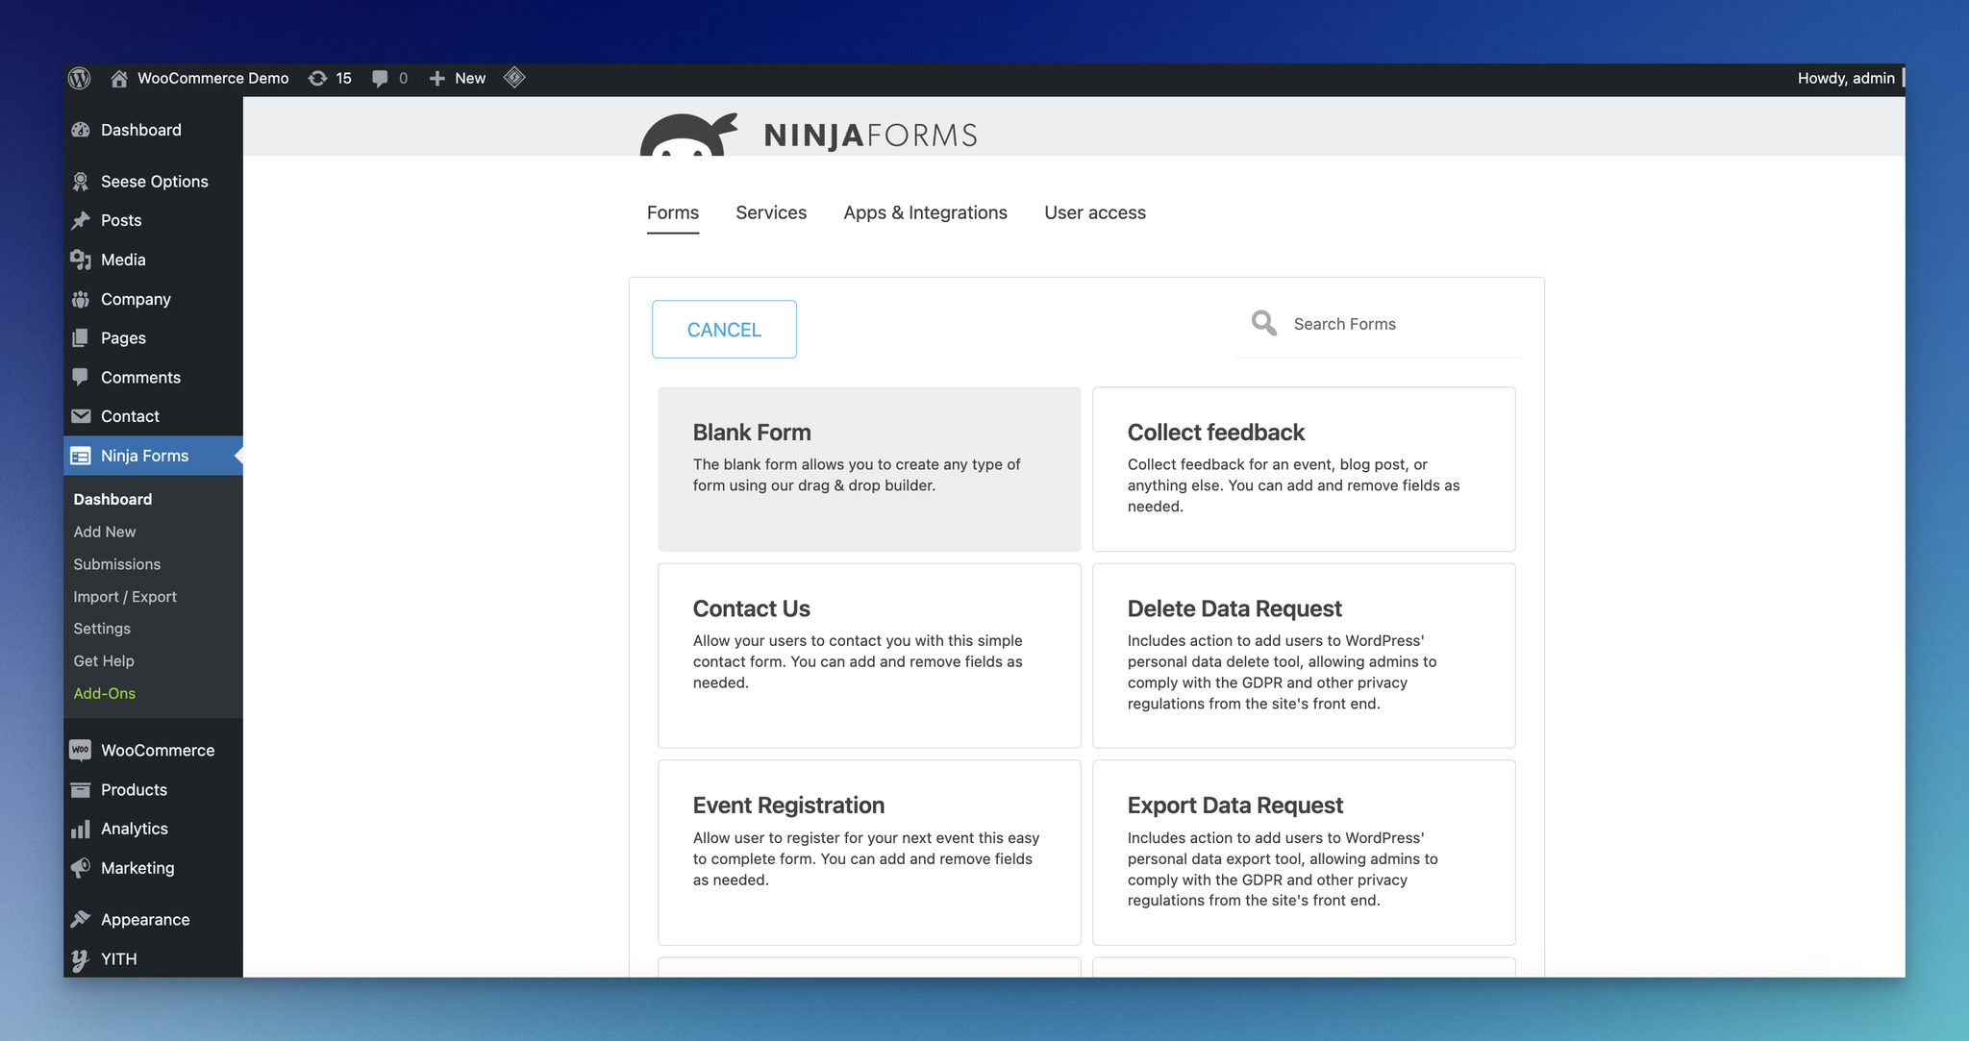The width and height of the screenshot is (1969, 1041).
Task: Click the diamond-shaped icon in admin bar
Action: (514, 78)
